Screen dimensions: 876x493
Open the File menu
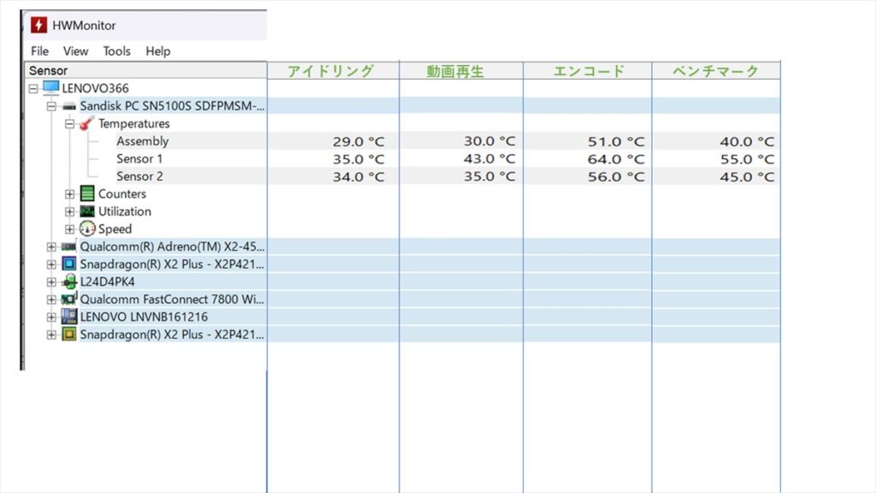39,50
